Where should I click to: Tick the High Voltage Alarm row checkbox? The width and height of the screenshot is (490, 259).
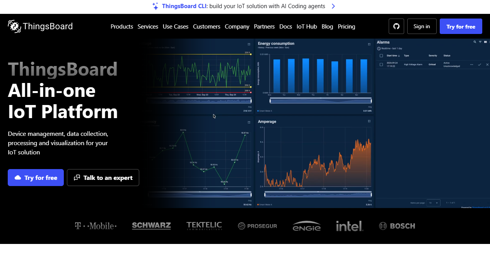coord(381,64)
